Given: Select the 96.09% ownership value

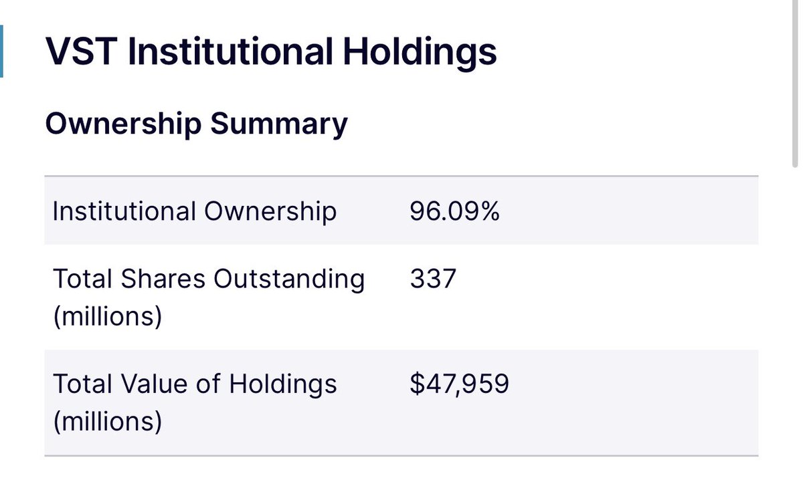Looking at the screenshot, I should click(454, 211).
